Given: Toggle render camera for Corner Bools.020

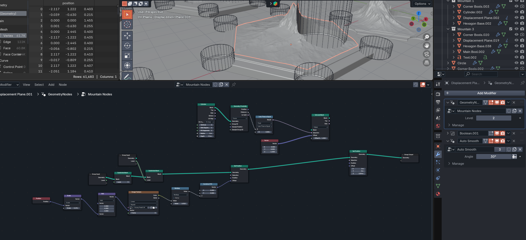Looking at the screenshot, I should pyautogui.click(x=522, y=35).
